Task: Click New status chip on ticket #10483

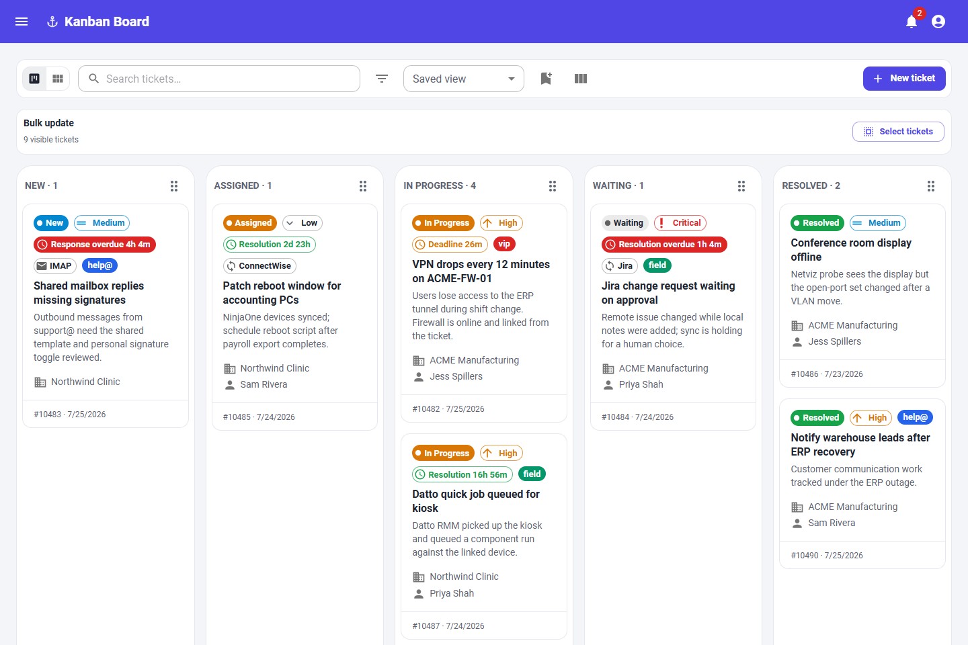Action: (x=51, y=223)
